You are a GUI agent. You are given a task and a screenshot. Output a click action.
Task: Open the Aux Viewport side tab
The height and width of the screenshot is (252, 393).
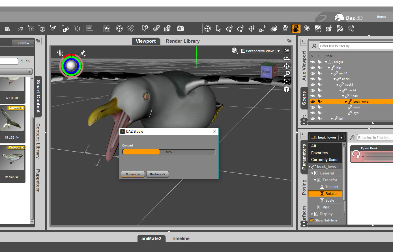click(304, 66)
